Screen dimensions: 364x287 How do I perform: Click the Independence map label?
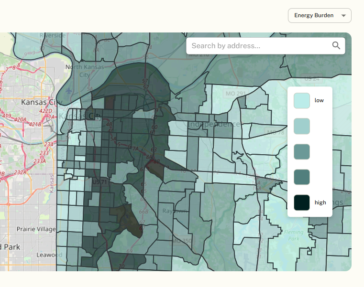[x=214, y=124]
